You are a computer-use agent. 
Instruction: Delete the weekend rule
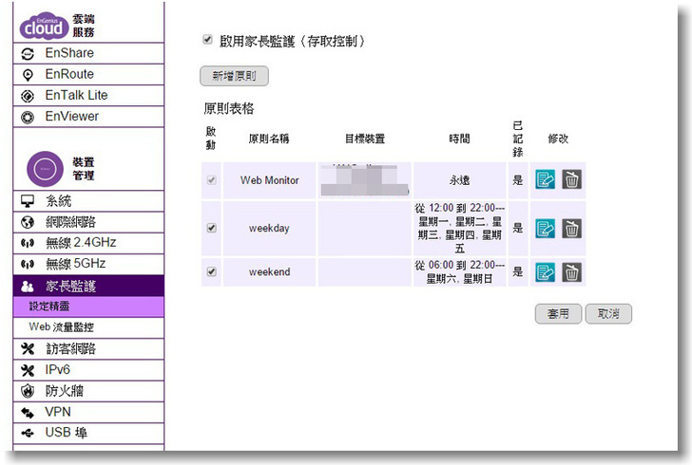coord(571,272)
